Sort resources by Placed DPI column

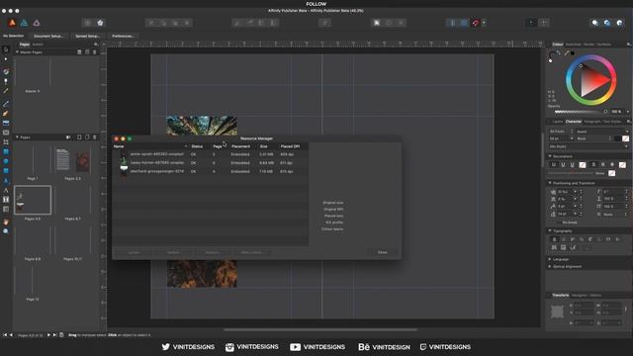click(290, 146)
